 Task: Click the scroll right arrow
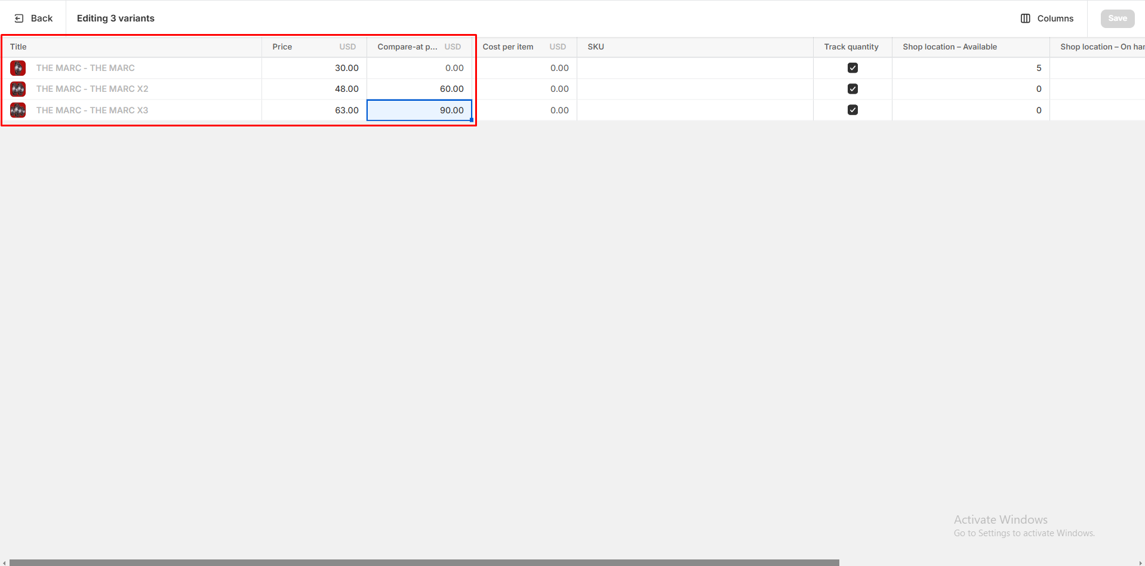[1140, 562]
